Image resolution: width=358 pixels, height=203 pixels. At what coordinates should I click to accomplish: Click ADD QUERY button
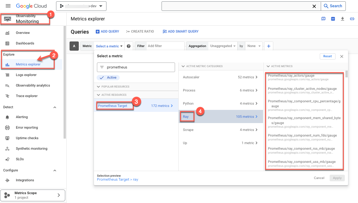[x=107, y=32]
